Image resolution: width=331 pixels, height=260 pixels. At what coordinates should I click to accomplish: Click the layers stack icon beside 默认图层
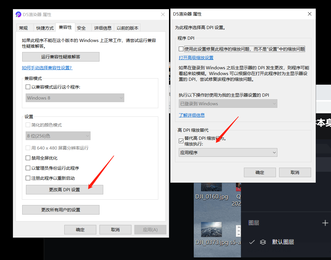click(x=263, y=242)
